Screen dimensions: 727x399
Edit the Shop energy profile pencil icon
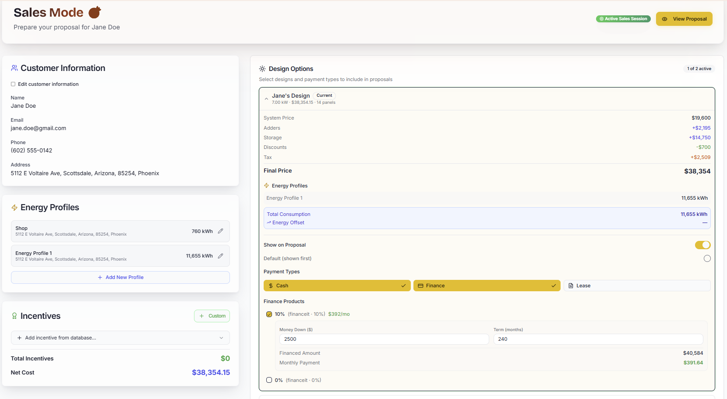coord(221,231)
